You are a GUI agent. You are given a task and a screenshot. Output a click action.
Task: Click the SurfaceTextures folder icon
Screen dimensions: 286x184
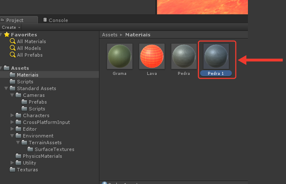click(x=30, y=149)
